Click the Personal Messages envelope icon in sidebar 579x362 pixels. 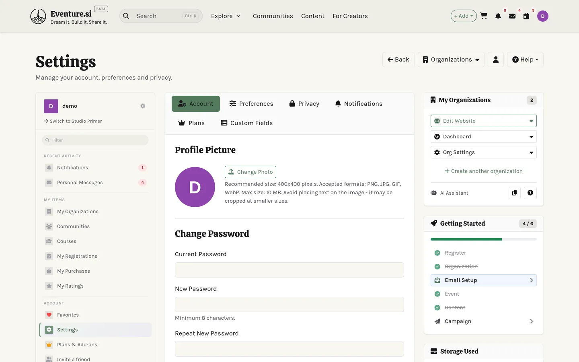(49, 183)
